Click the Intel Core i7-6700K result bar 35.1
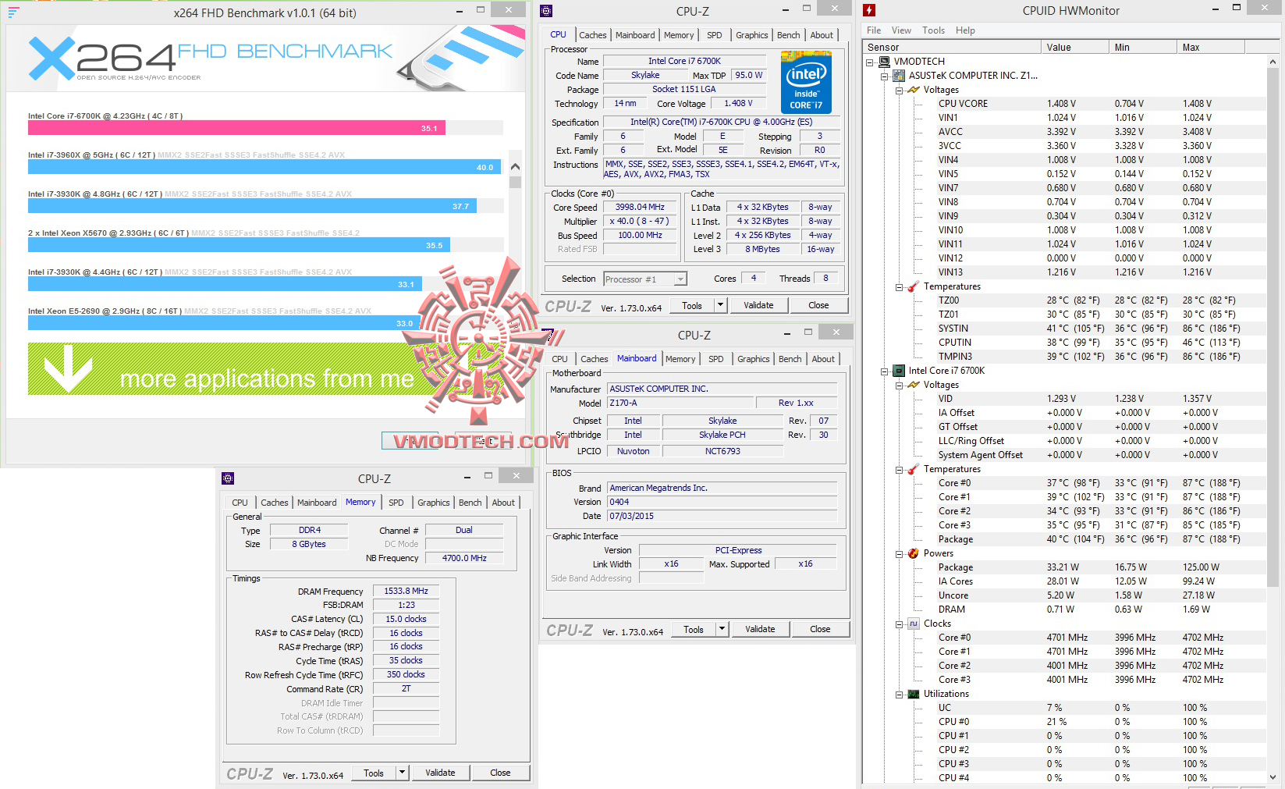 pos(236,128)
